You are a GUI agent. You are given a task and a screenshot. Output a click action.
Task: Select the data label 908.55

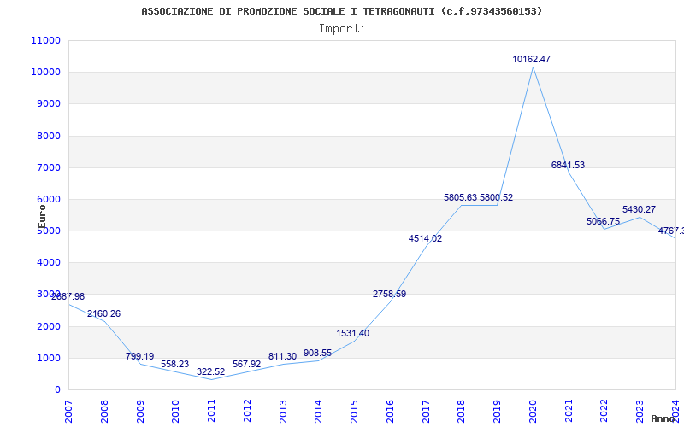coord(317,353)
